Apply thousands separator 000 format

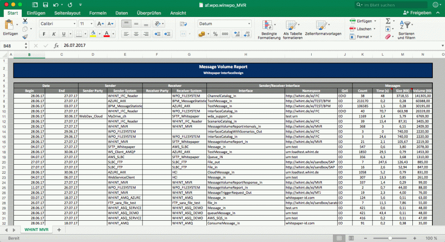(x=225, y=34)
